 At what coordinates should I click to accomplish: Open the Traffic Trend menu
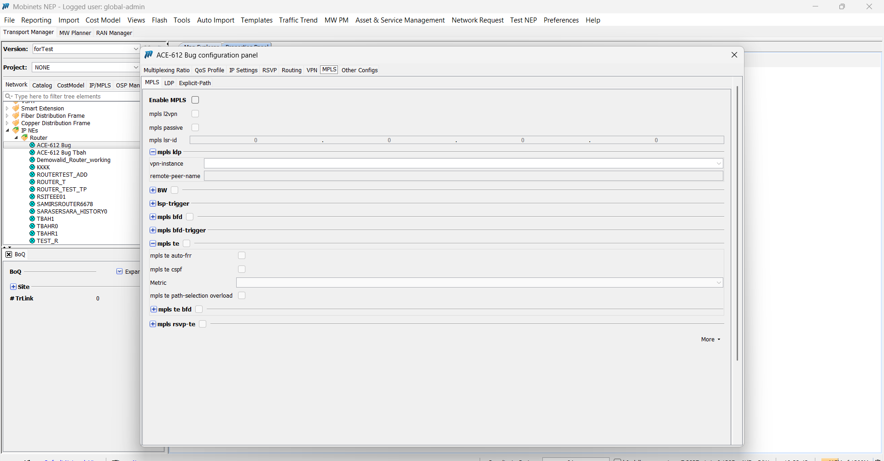(298, 20)
